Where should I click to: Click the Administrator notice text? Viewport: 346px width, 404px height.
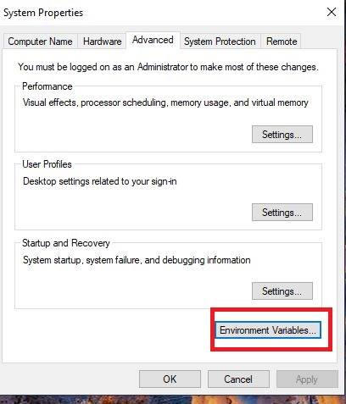[x=168, y=67]
